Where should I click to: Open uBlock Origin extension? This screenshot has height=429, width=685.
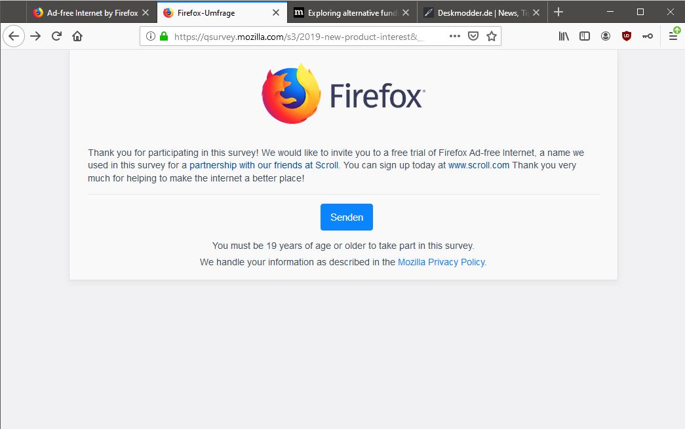[627, 36]
